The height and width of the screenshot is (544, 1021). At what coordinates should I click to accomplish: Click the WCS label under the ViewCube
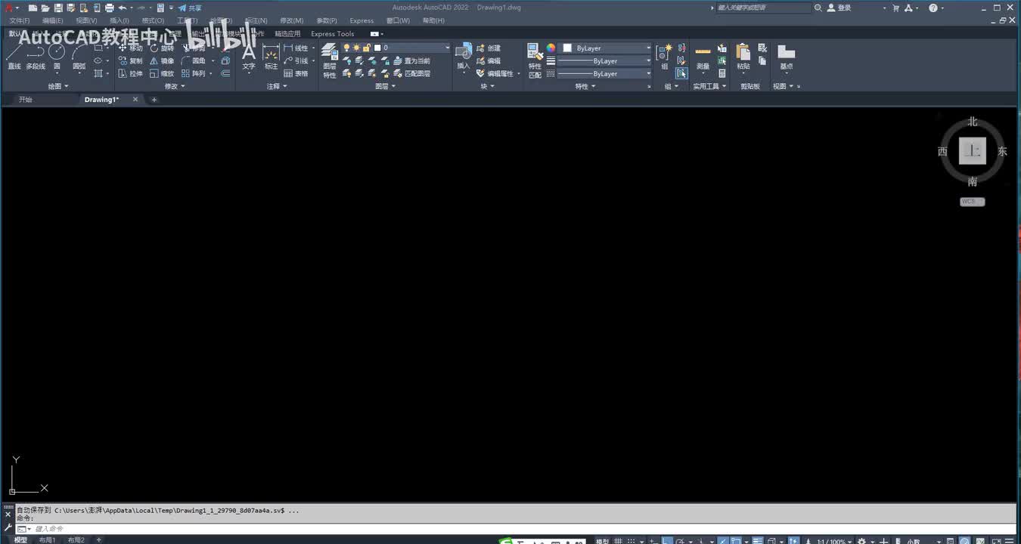(973, 202)
